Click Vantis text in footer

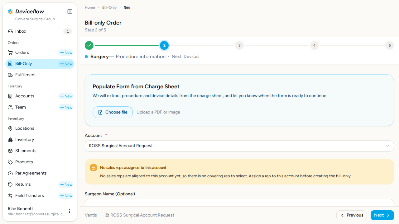pyautogui.click(x=91, y=215)
